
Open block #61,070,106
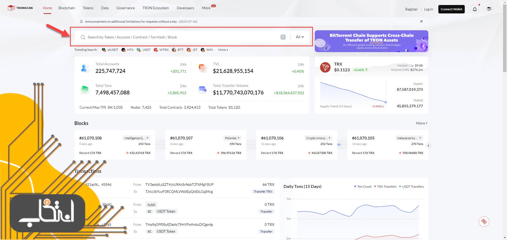click(x=272, y=138)
